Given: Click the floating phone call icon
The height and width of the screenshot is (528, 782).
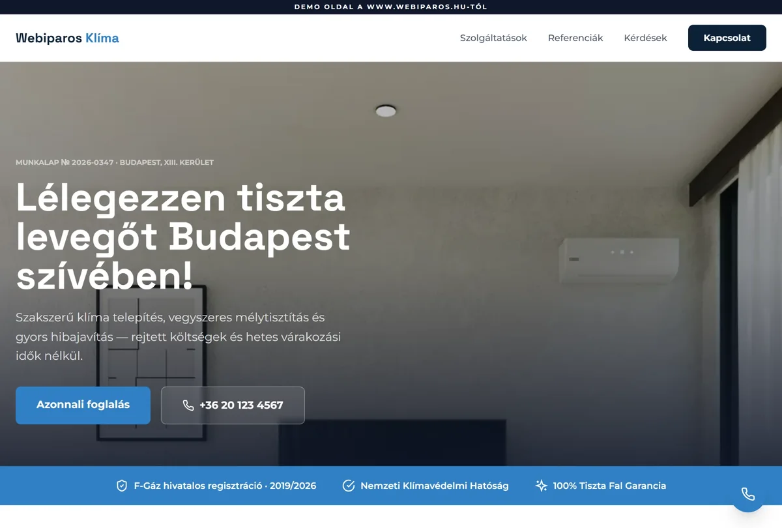Looking at the screenshot, I should 748,494.
